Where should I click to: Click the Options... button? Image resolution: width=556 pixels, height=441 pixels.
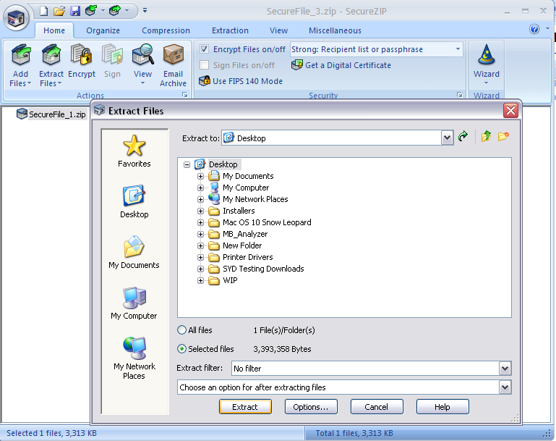[311, 407]
